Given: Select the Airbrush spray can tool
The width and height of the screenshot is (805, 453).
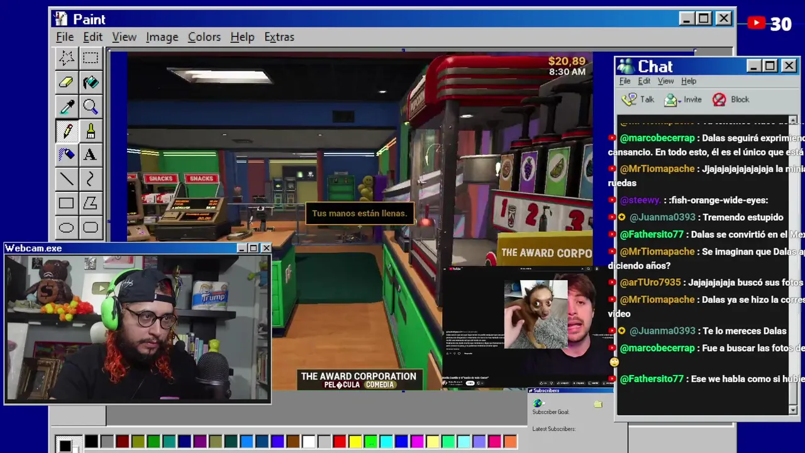Looking at the screenshot, I should (66, 155).
